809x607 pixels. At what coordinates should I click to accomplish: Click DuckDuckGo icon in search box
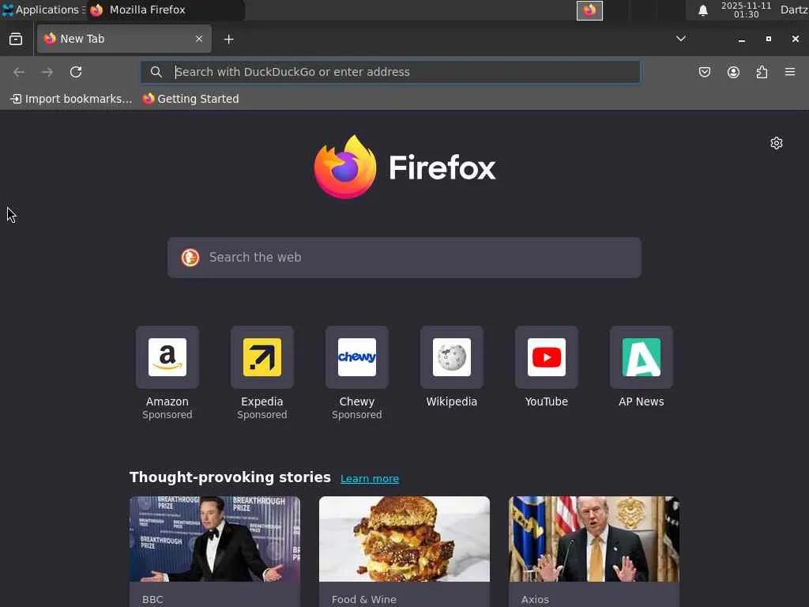pos(190,258)
